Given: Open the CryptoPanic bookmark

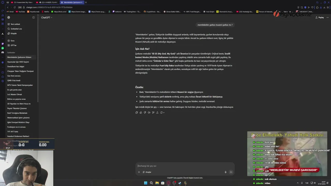Looking at the screenshot, I should (x=152, y=12).
